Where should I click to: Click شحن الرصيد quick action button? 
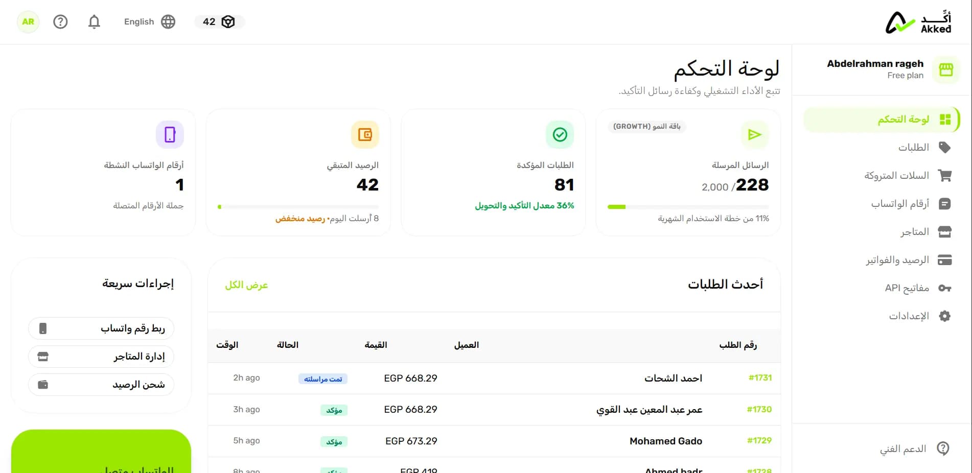click(101, 385)
